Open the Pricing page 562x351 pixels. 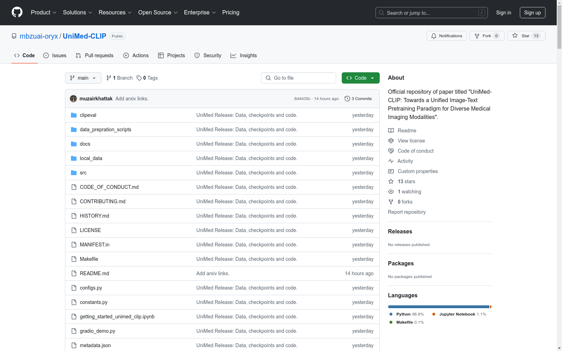pos(231,12)
